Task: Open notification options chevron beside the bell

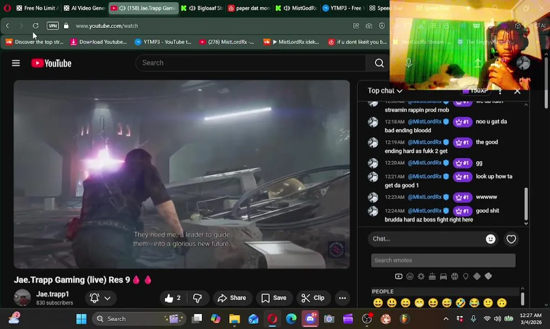Action: pos(107,298)
